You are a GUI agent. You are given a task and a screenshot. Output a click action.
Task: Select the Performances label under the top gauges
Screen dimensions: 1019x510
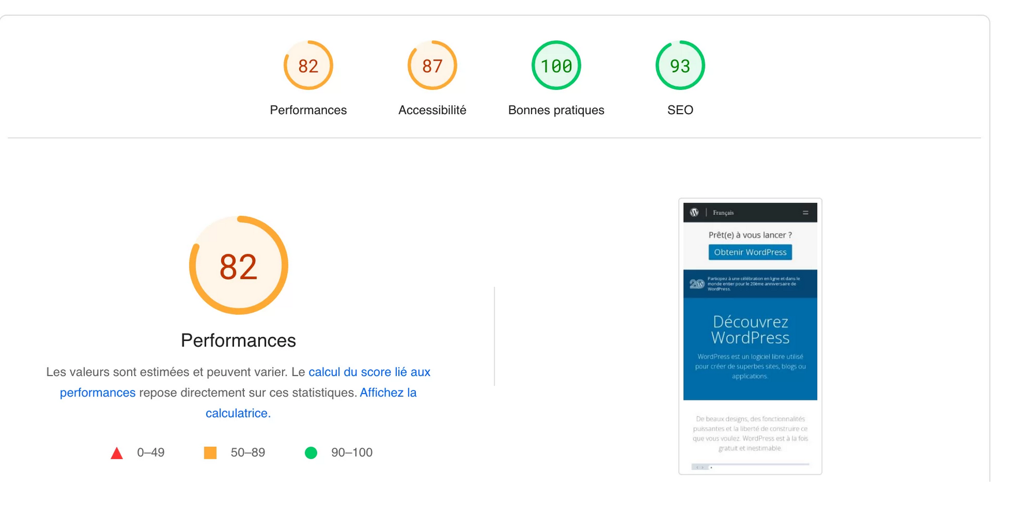tap(308, 110)
